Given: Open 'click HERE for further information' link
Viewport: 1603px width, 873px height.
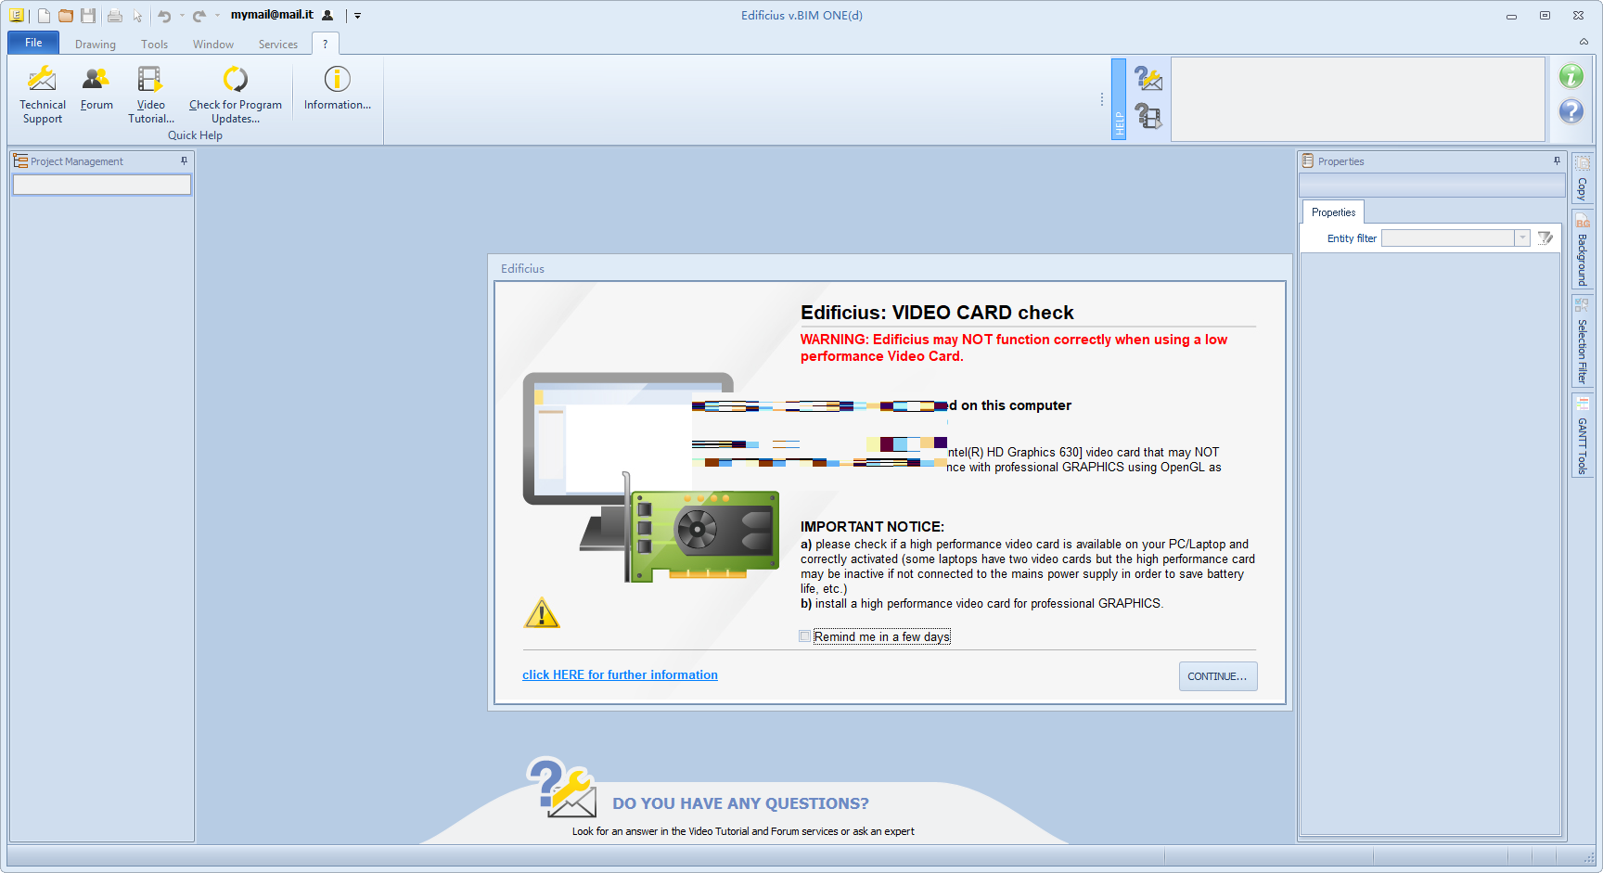Looking at the screenshot, I should point(620,674).
